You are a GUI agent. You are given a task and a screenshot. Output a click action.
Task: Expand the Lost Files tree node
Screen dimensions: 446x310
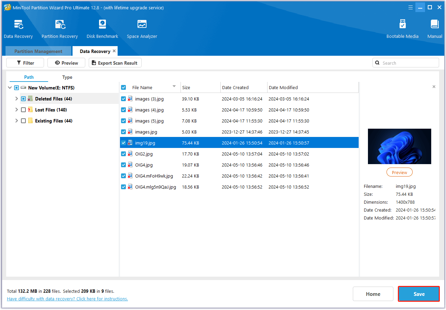(x=16, y=110)
